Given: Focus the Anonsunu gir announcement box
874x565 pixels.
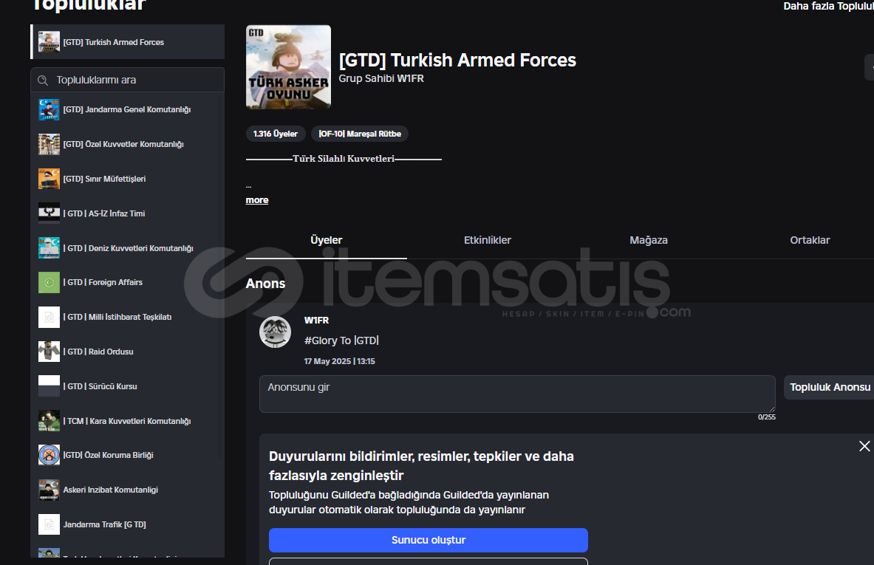Looking at the screenshot, I should [517, 394].
